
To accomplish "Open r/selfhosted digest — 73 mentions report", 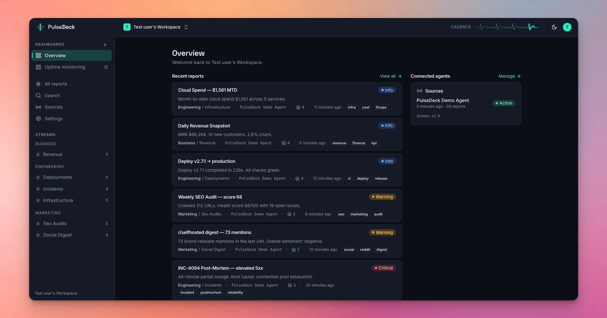I will pos(287,241).
